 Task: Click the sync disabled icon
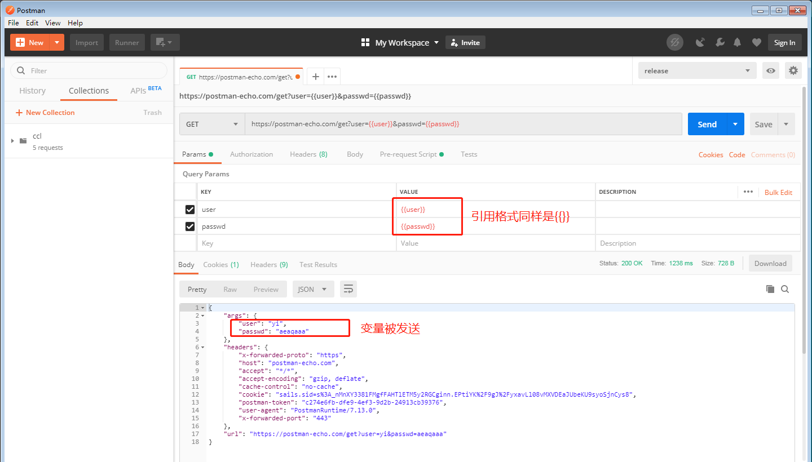[674, 42]
